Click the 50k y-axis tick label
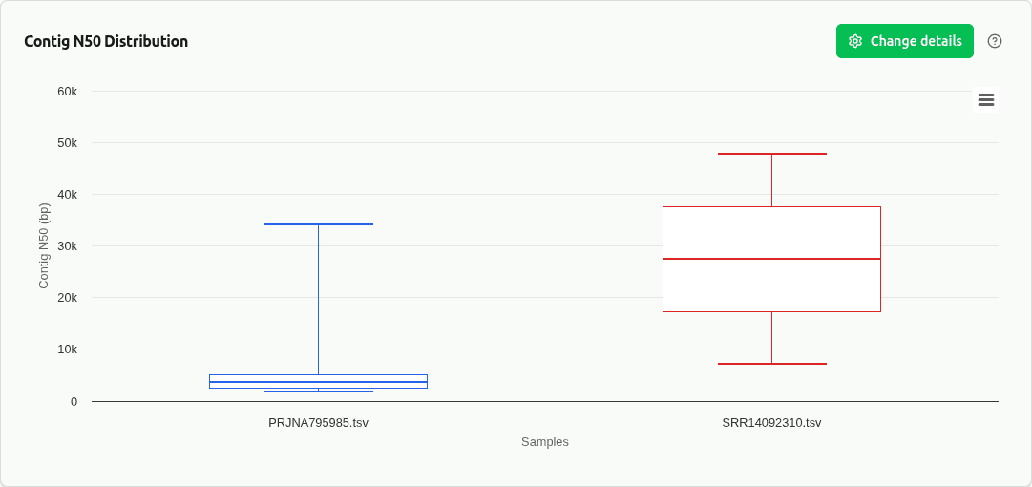This screenshot has width=1032, height=487. (x=67, y=143)
